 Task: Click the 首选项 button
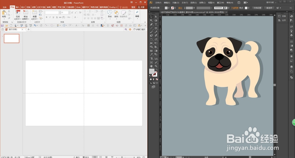pyautogui.click(x=269, y=8)
